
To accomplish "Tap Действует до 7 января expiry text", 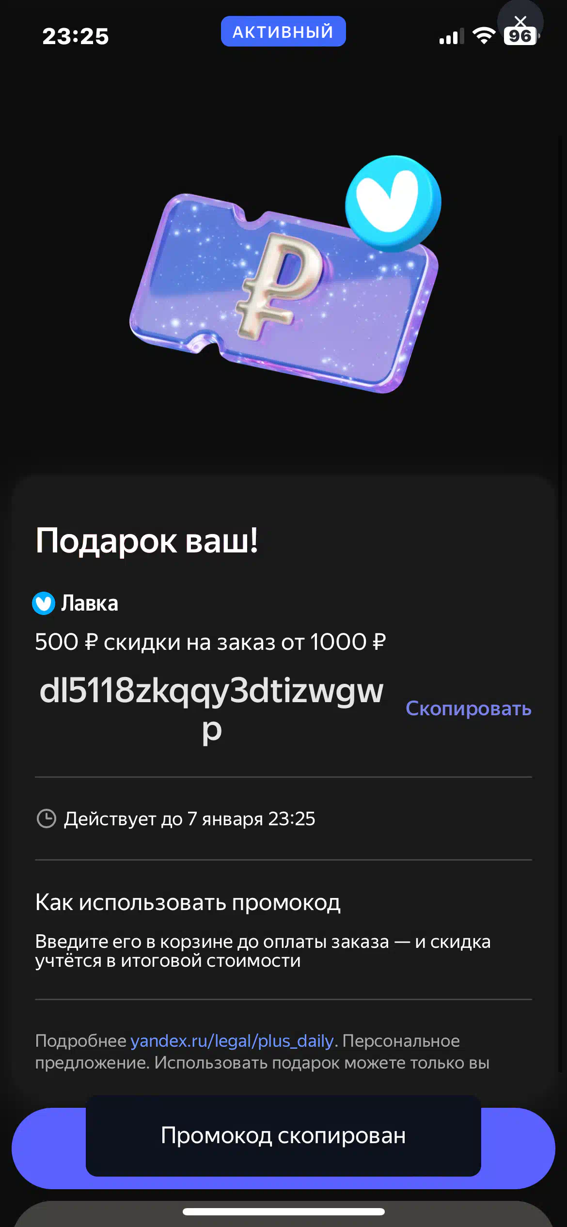I will pos(189,818).
